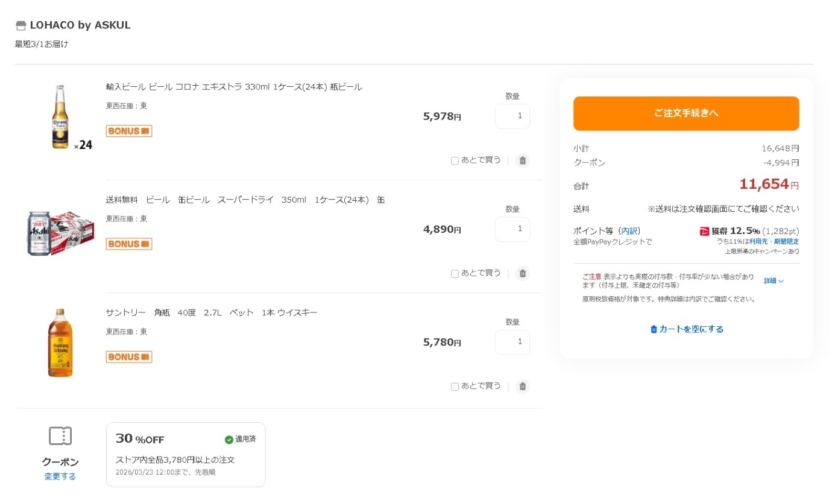Check あとで買う for Corona Extra
Screen dimensions: 829x503
(x=455, y=161)
